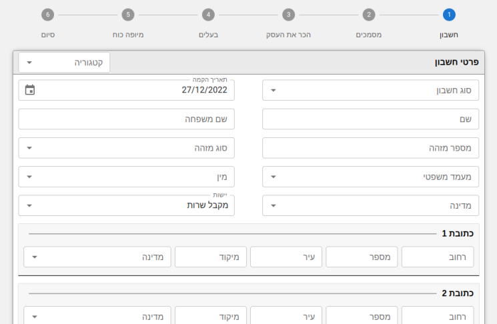The height and width of the screenshot is (324, 497).
Task: Click the רחוב field in כתובת 1
Action: click(438, 257)
